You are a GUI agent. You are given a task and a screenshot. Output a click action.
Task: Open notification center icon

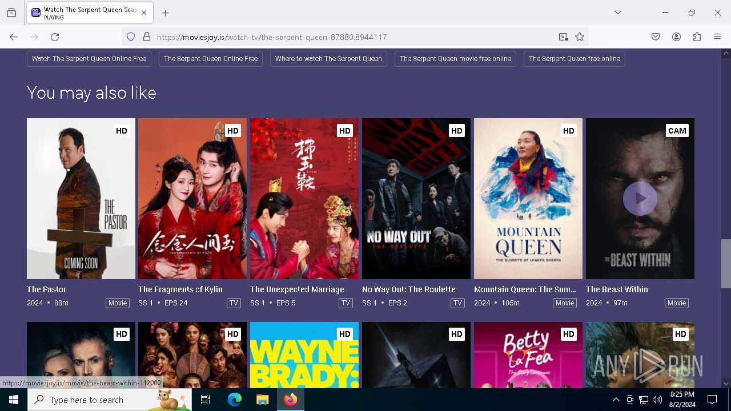[x=712, y=400]
